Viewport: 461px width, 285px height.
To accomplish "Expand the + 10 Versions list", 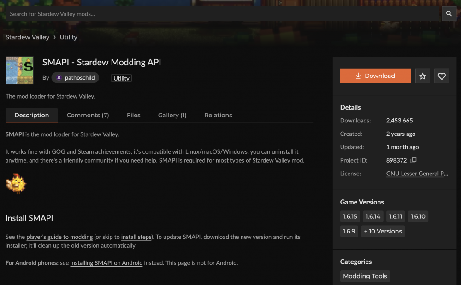I will pos(383,231).
